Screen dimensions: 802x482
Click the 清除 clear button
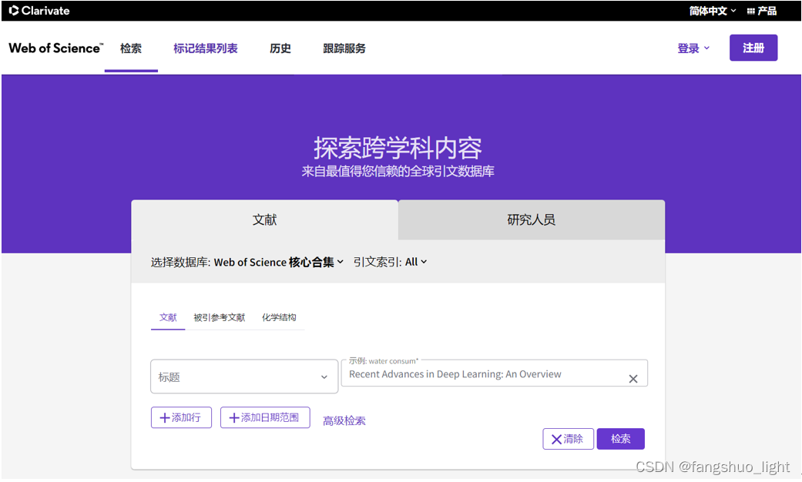click(x=568, y=439)
